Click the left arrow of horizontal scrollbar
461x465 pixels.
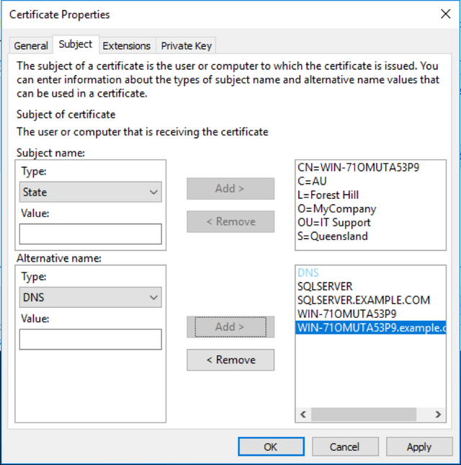pyautogui.click(x=303, y=415)
